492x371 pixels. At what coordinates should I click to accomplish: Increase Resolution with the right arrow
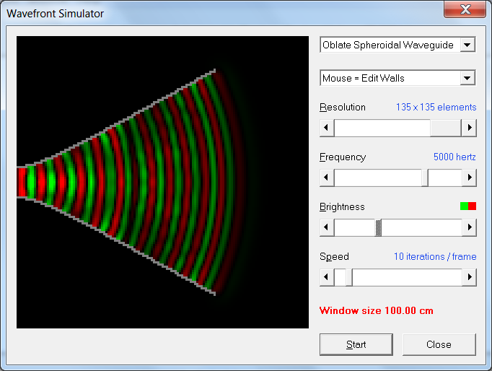coord(469,128)
